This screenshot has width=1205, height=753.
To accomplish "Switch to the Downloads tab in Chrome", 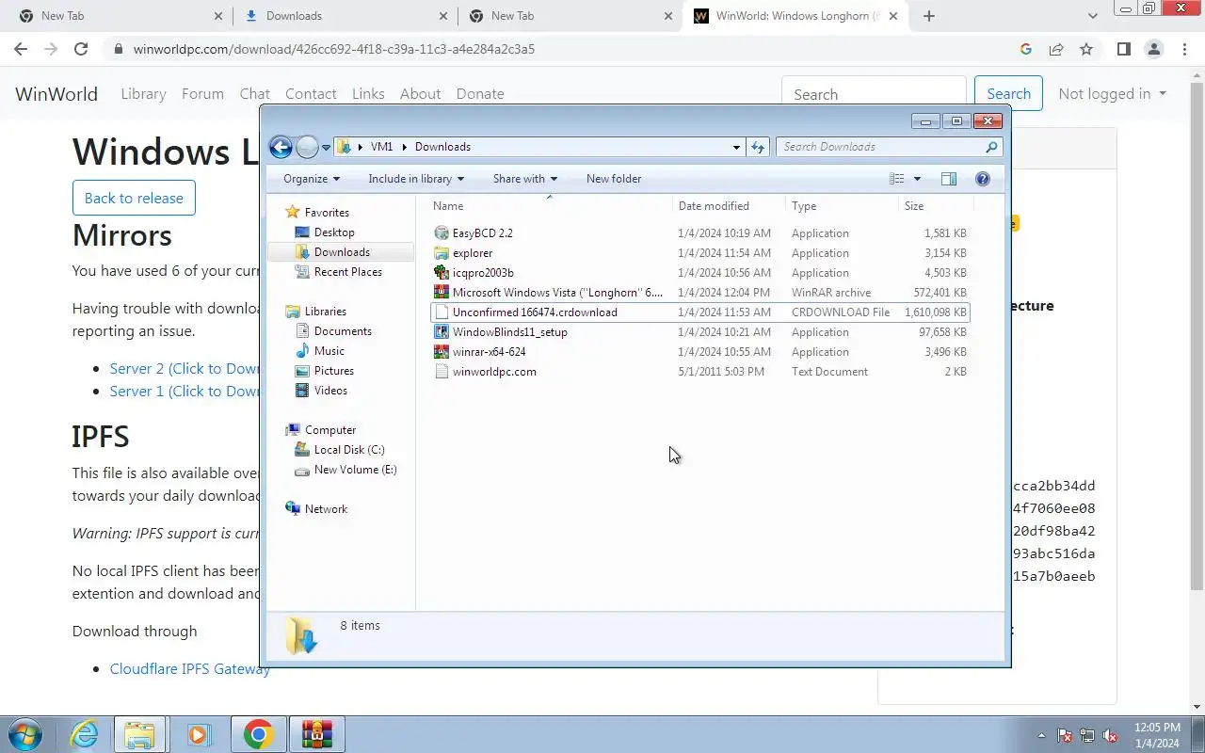I will tap(343, 16).
